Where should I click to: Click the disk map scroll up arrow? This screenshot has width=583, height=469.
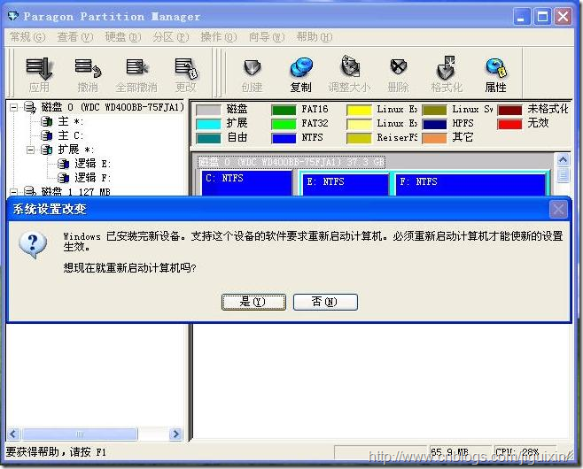click(x=563, y=160)
